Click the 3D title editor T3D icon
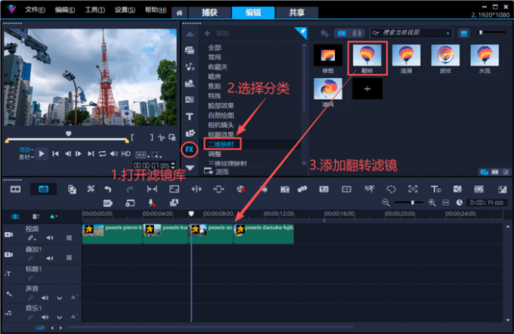 pyautogui.click(x=435, y=189)
